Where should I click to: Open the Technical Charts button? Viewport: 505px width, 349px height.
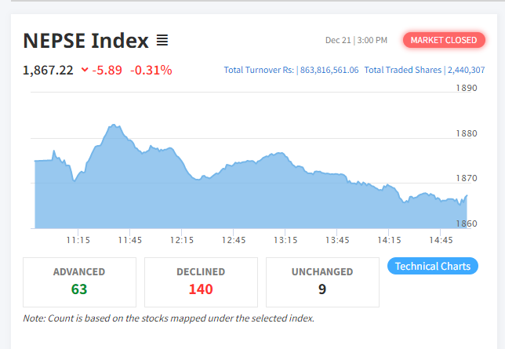pyautogui.click(x=433, y=266)
